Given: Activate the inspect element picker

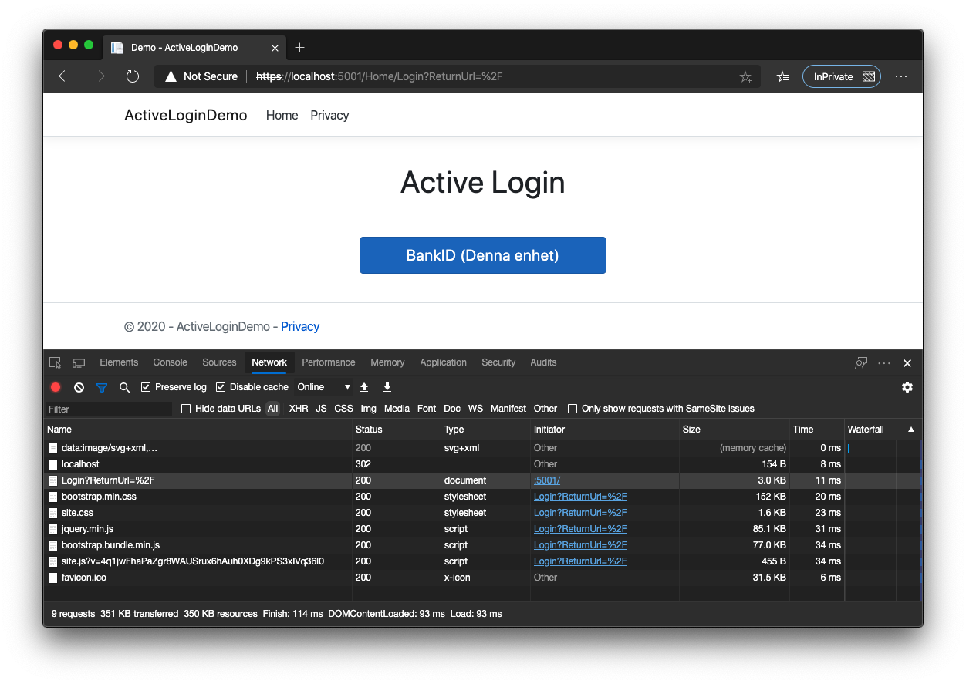Looking at the screenshot, I should click(56, 362).
